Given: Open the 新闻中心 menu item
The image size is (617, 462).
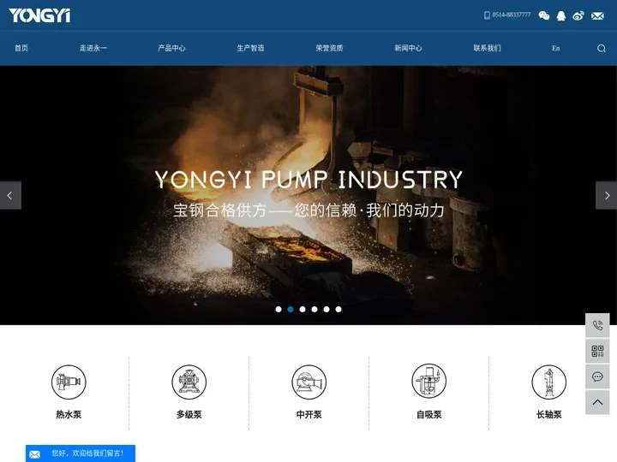Looking at the screenshot, I should (408, 48).
